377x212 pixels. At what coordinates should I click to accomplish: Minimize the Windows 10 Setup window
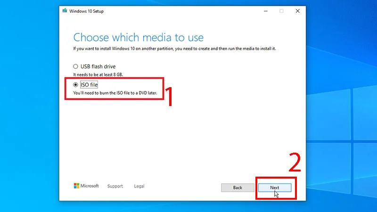[266, 11]
